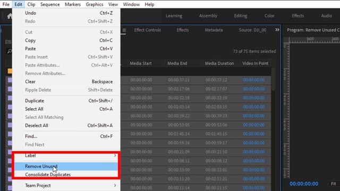Switch to the Color workspace
340x191 pixels.
pos(269,16)
